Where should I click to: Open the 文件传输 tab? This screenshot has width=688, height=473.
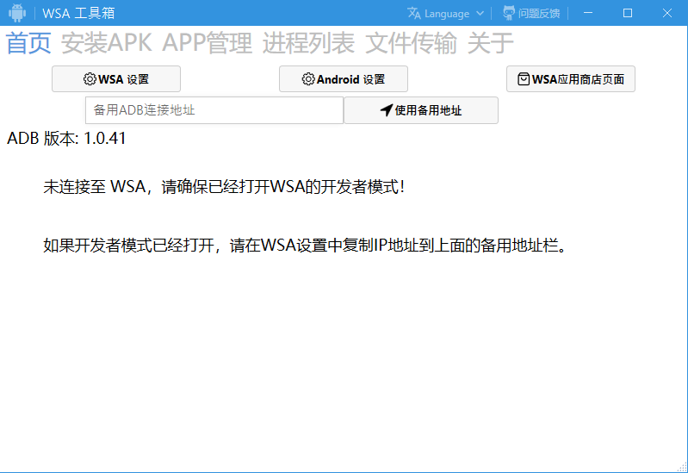(x=411, y=43)
